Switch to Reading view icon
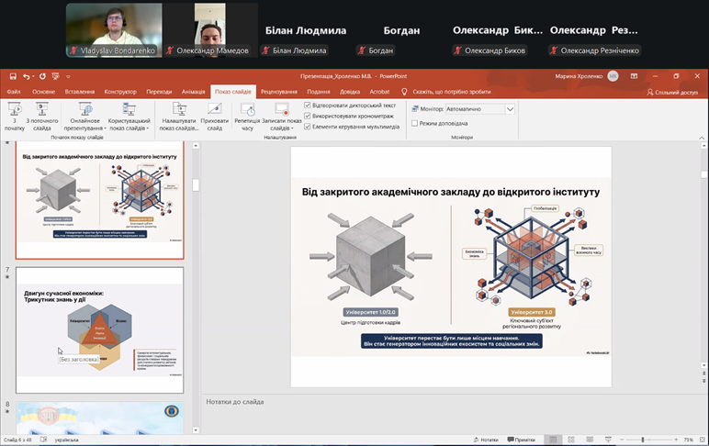Screen dimensions: 709x446 pyautogui.click(x=590, y=440)
